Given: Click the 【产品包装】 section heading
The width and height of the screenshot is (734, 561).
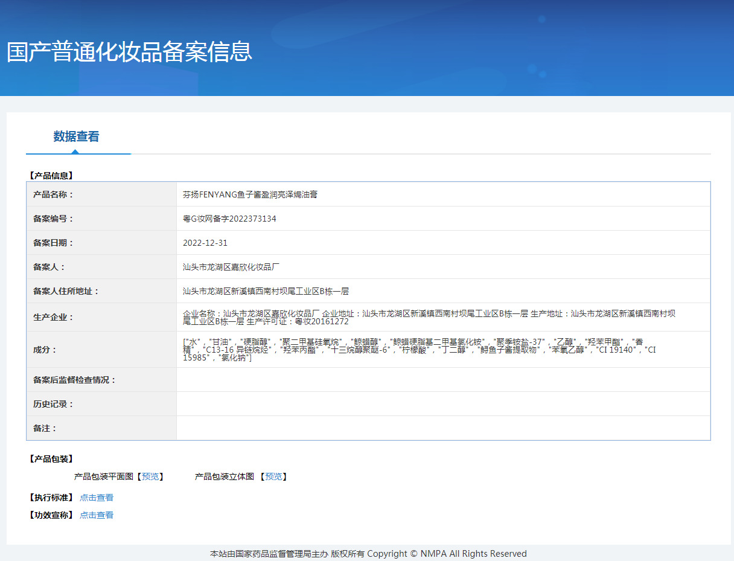Looking at the screenshot, I should coord(51,459).
